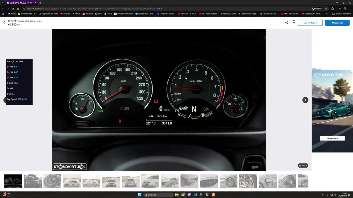Click the Ver contactos button
353x198 pixels.
point(310,23)
